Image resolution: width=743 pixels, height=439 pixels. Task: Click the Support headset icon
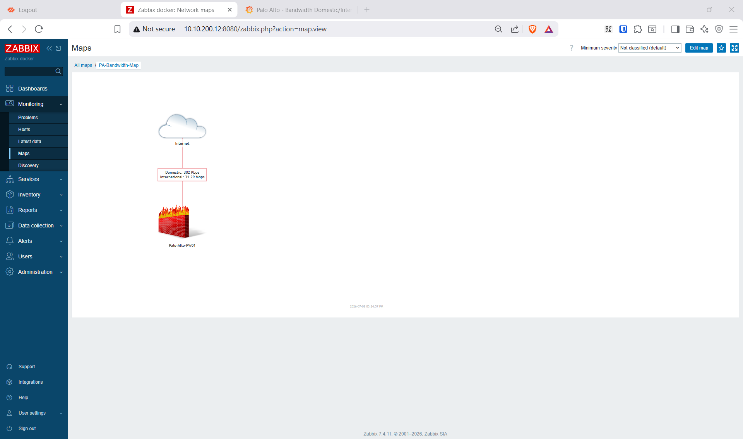(x=9, y=367)
